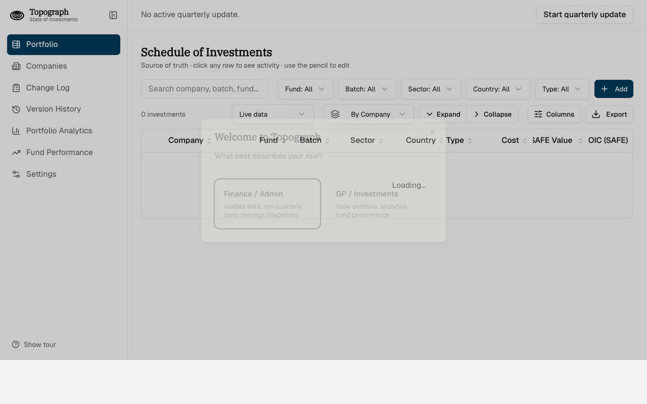Click the Start quarterly update button

click(585, 15)
